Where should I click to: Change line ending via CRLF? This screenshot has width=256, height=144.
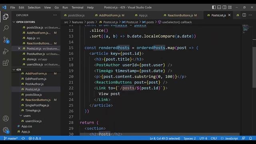pyautogui.click(x=214, y=138)
